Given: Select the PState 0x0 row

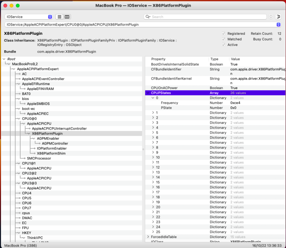Looking at the screenshot, I should pyautogui.click(x=215, y=108).
